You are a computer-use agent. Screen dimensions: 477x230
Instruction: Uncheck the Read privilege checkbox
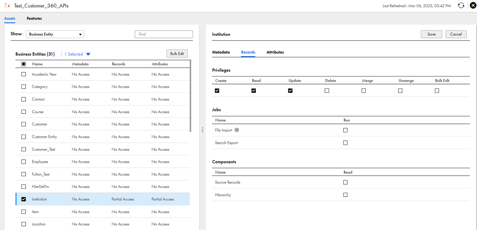click(254, 91)
